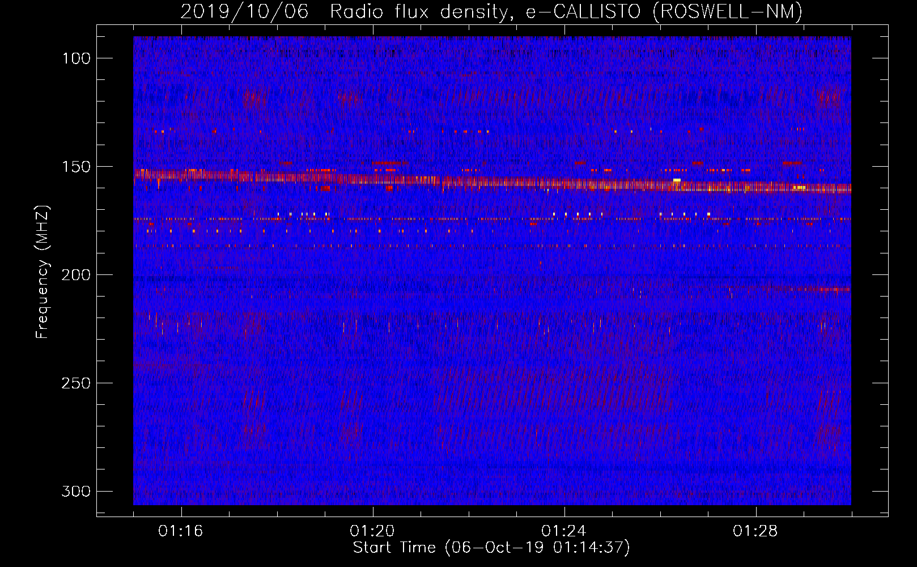Click the 01:20 time tick label
This screenshot has height=567, width=917.
coord(373,531)
